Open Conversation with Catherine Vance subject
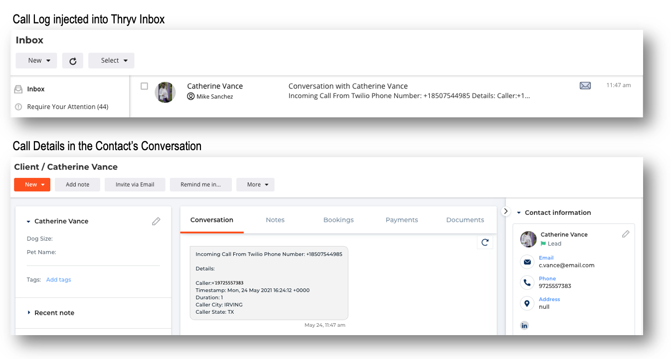Image resolution: width=671 pixels, height=359 pixels. [348, 86]
